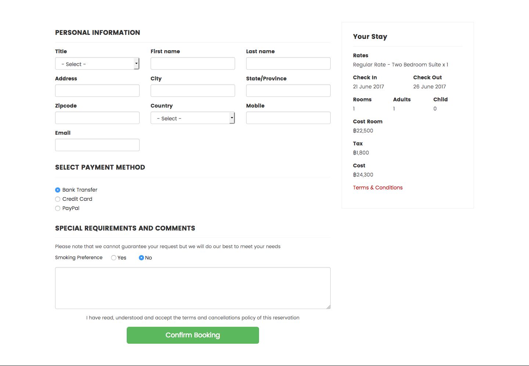The image size is (529, 366).
Task: Select PayPal as payment method
Action: (x=58, y=208)
